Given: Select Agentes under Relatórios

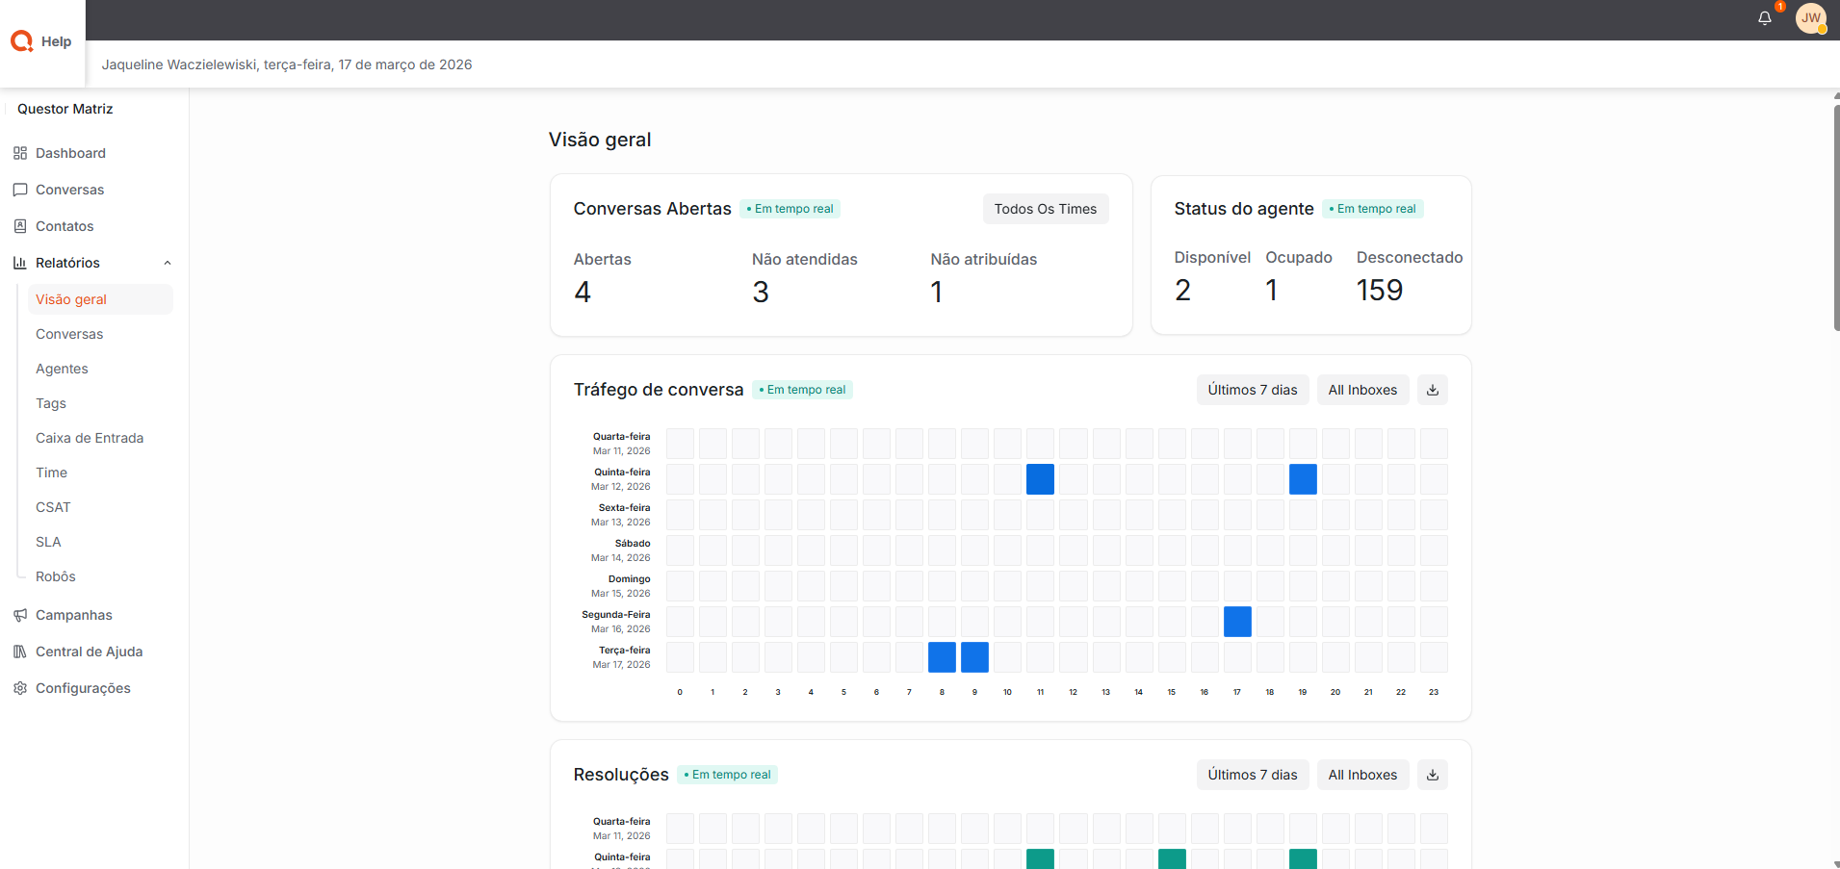Looking at the screenshot, I should tap(62, 369).
